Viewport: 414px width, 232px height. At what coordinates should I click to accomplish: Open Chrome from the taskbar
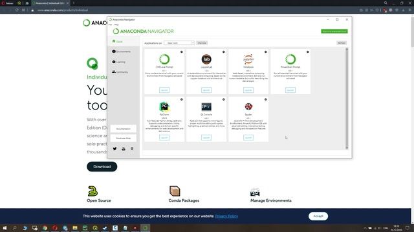pyautogui.click(x=45, y=227)
